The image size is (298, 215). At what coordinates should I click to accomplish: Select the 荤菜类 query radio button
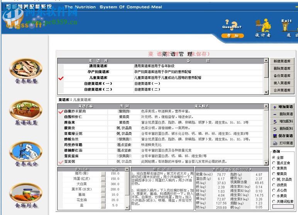[274, 174]
